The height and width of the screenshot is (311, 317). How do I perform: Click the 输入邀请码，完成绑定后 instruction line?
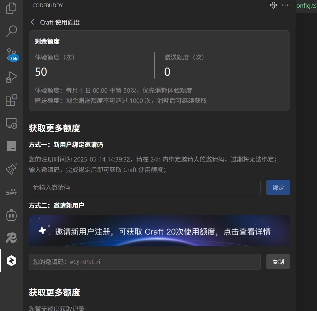tap(97, 170)
